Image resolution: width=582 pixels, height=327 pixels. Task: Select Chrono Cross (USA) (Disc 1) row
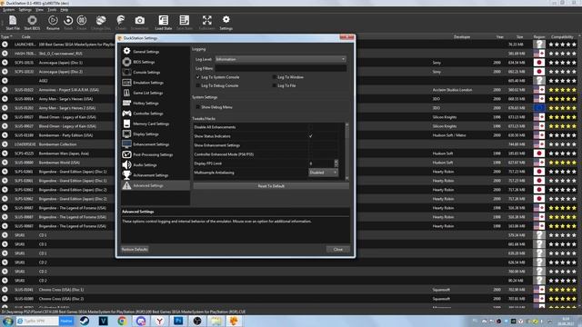pos(289,290)
